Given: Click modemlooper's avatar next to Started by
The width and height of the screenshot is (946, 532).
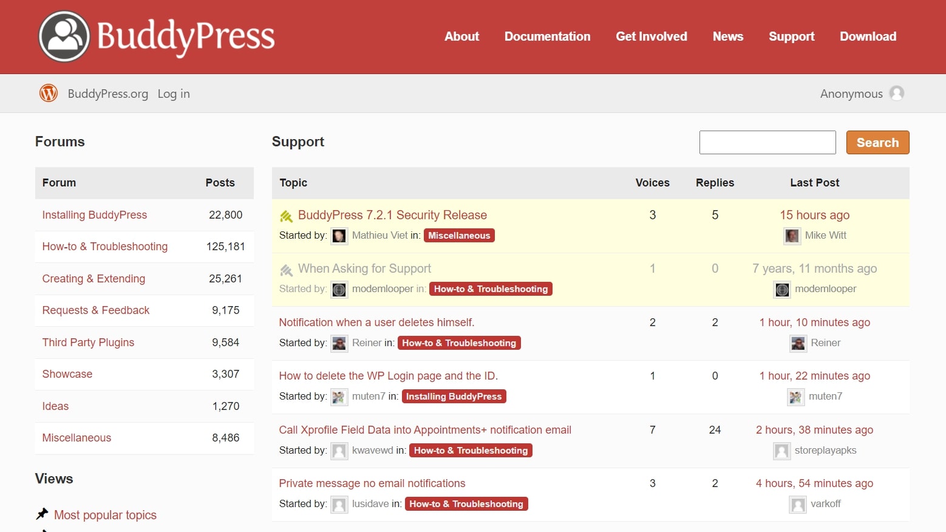Looking at the screenshot, I should click(339, 289).
